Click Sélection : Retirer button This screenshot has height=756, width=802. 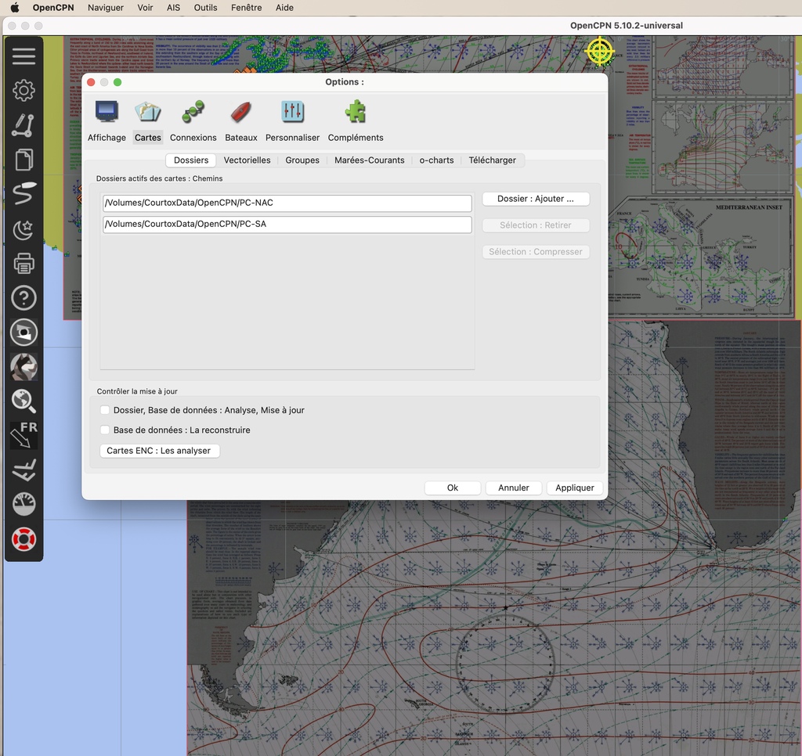point(536,225)
